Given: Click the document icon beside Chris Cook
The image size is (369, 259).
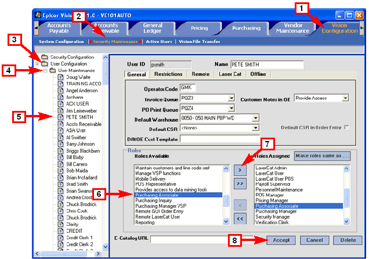Looking at the screenshot, I should (x=61, y=211).
